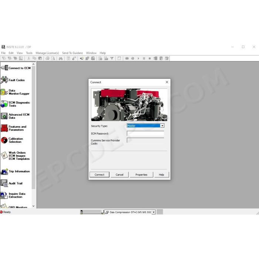259x259 pixels.
Task: Open Work Orders ECM Images Templates
Action: [x=15, y=156]
